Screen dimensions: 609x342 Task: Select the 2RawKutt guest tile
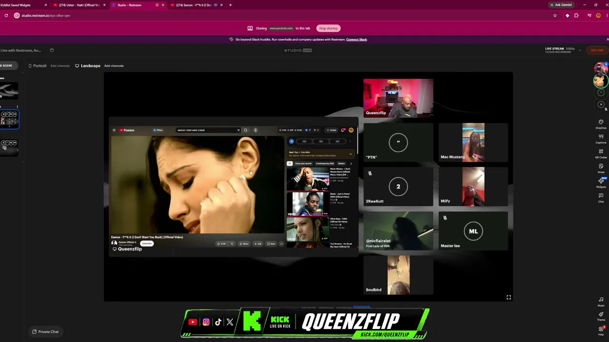pos(398,186)
